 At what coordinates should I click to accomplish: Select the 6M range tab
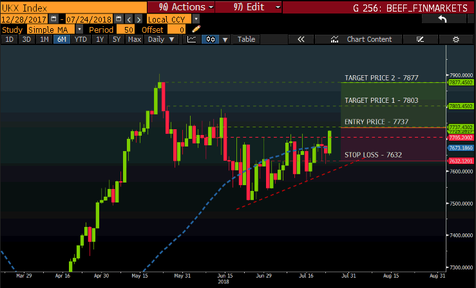(x=62, y=39)
